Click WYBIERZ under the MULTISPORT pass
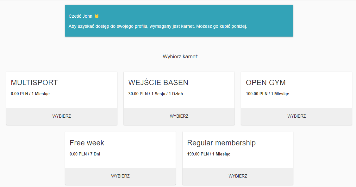The width and height of the screenshot is (356, 187). 61,116
